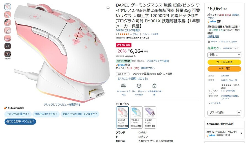Click the 今すぐ買う buy now button

click(224, 69)
